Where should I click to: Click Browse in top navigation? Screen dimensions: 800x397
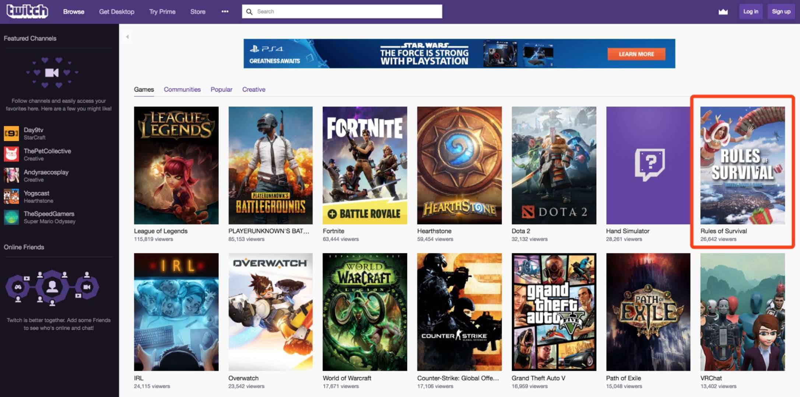point(74,12)
